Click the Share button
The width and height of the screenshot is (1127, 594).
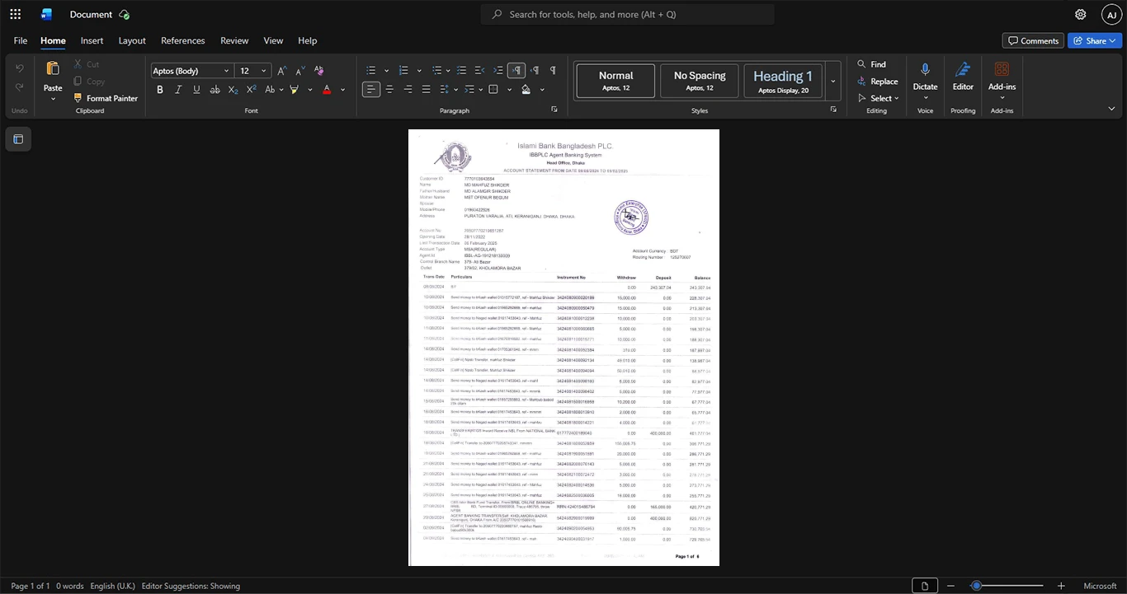[1095, 40]
